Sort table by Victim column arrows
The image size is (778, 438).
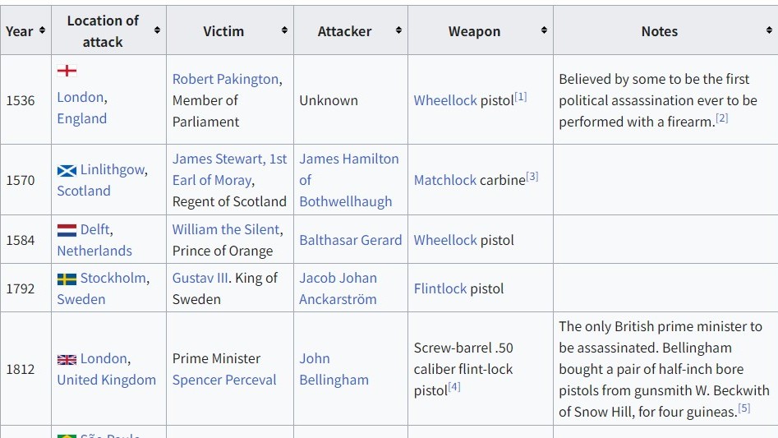284,30
